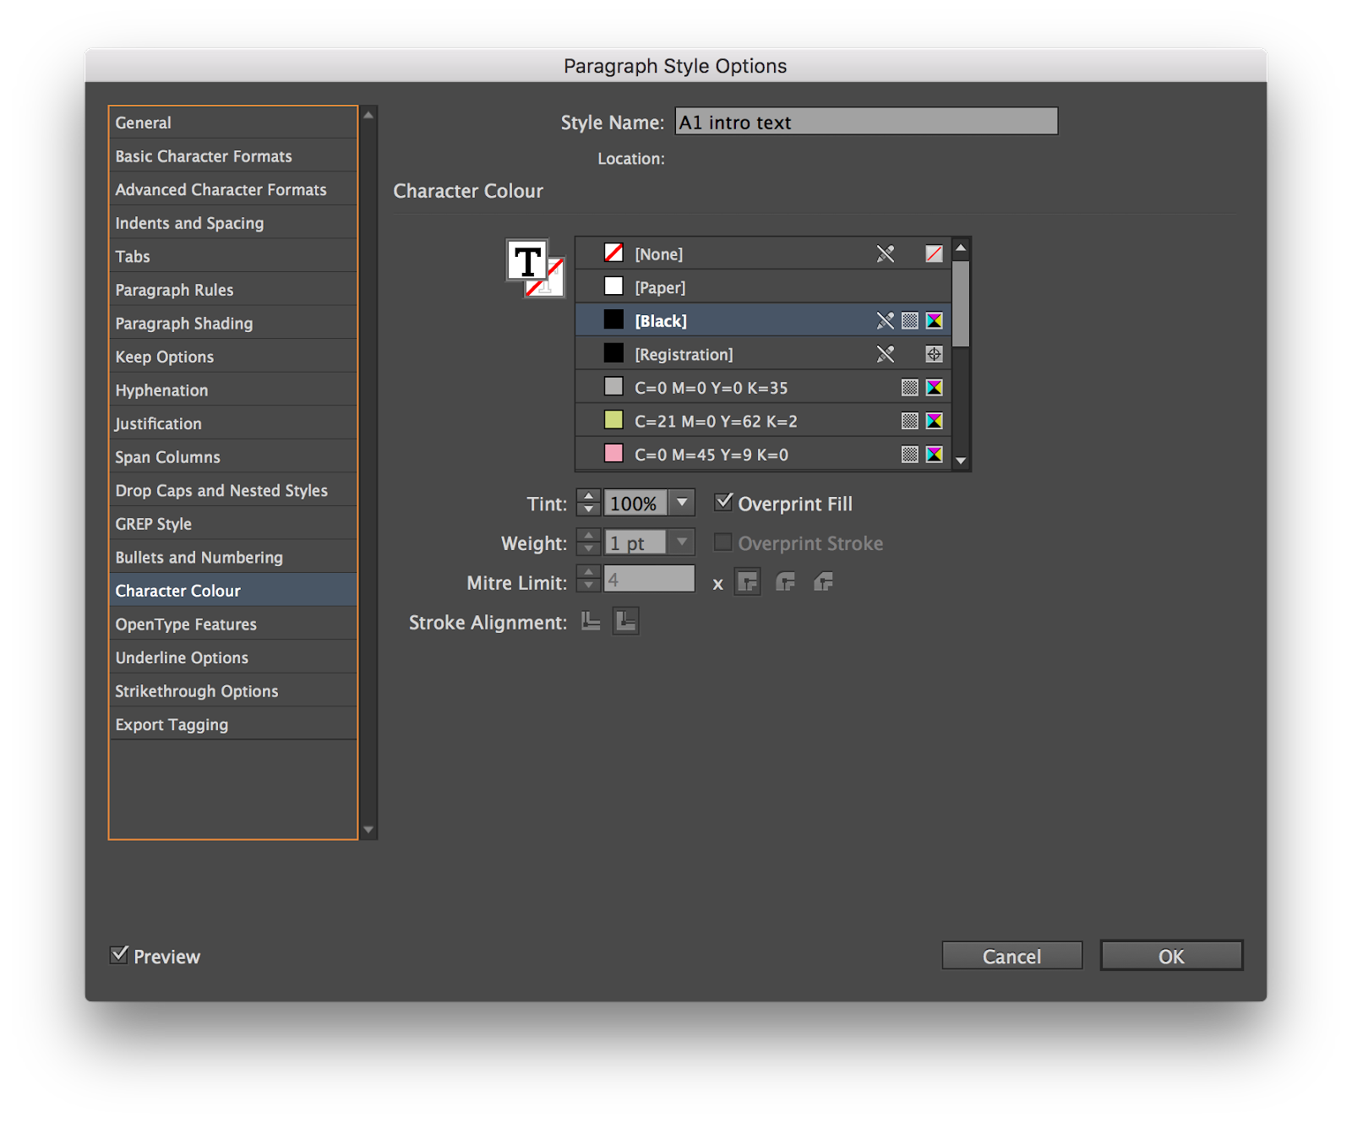This screenshot has height=1123, width=1352.
Task: Select the grey C=0 M=0 Y=0 K=35 swatch
Action: point(764,387)
